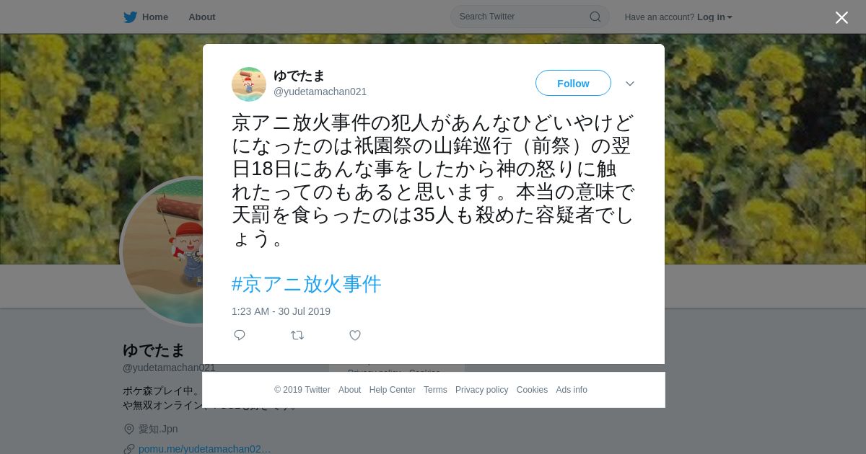
Task: Click the Search Twitter field
Action: 530,17
